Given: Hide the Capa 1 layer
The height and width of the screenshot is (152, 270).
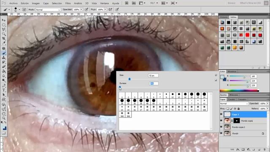Looking at the screenshot, I should (x=221, y=114).
